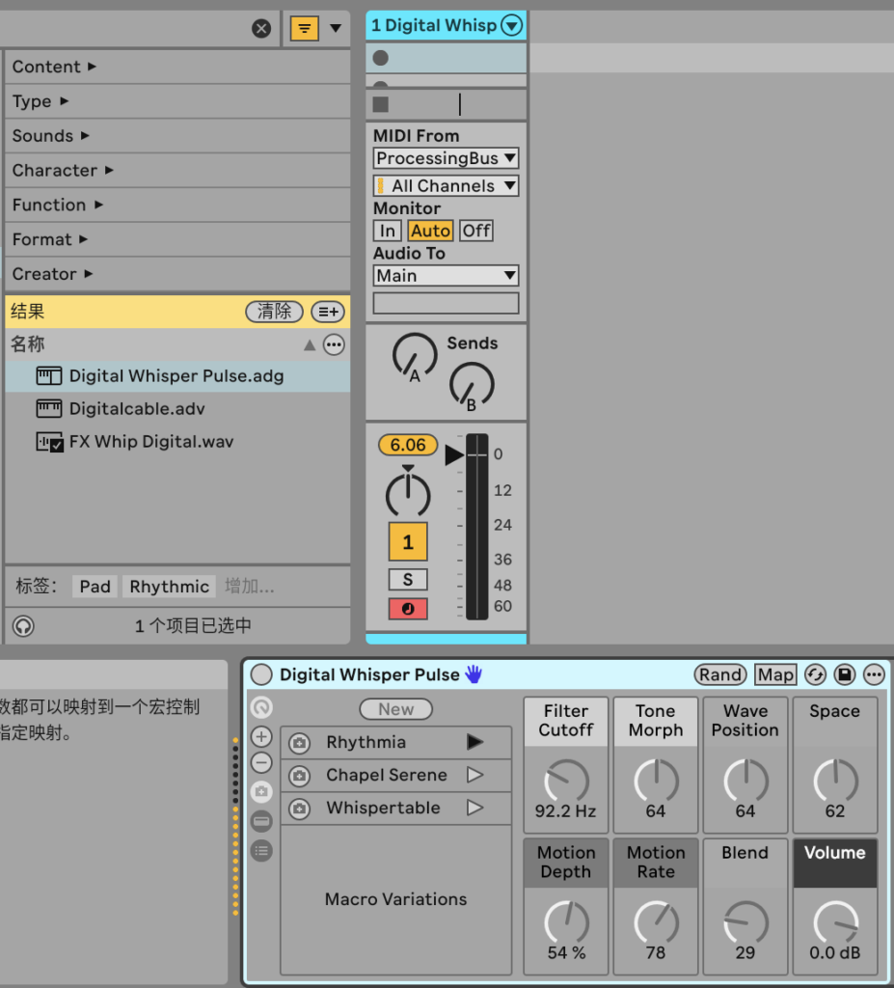Click the Rand button
Image resolution: width=894 pixels, height=988 pixels.
(720, 674)
